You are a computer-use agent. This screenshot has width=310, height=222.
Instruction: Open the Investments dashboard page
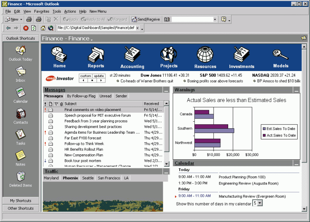pos(242,58)
